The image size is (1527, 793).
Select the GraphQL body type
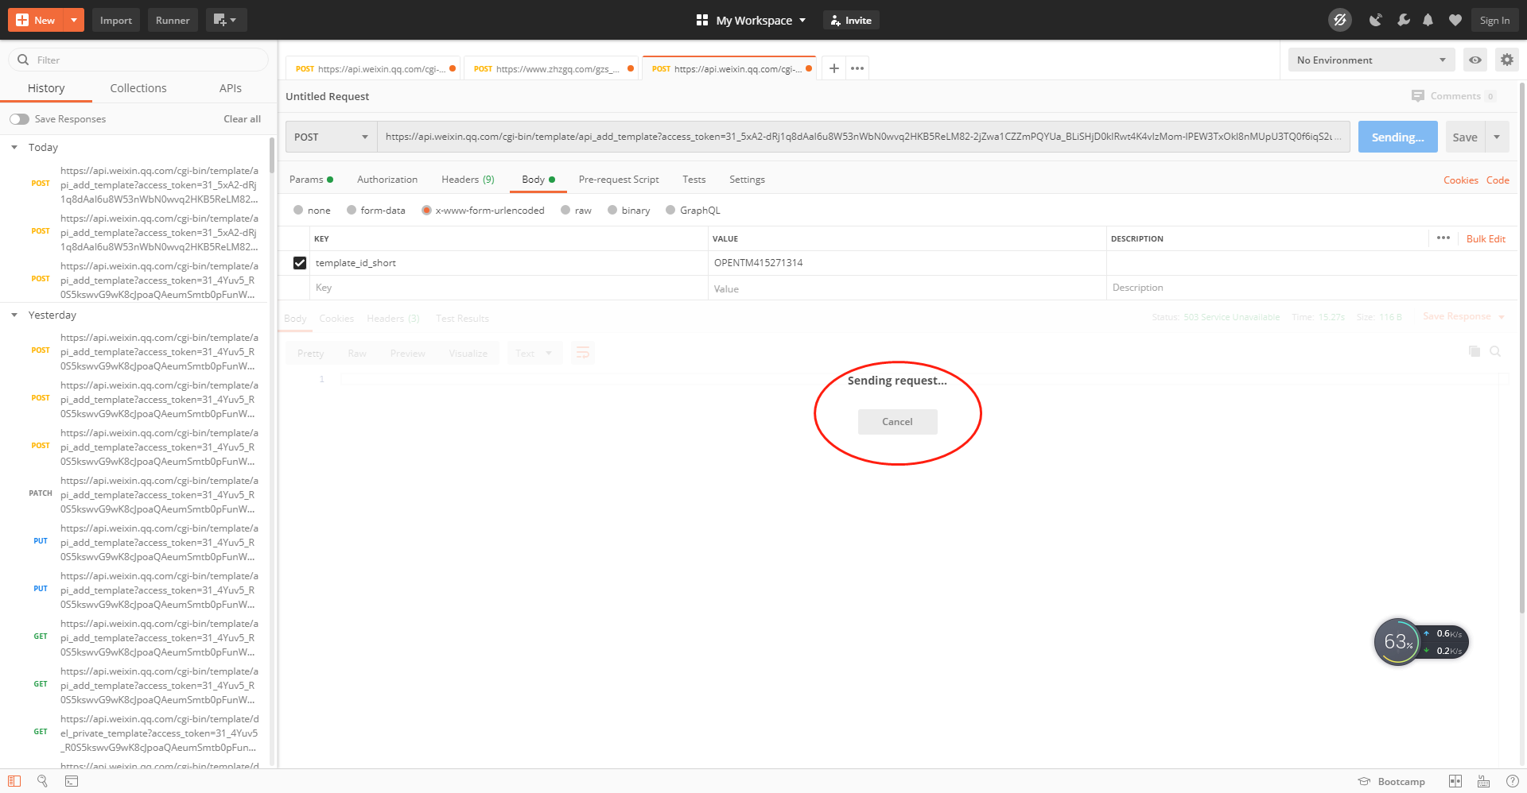[670, 210]
